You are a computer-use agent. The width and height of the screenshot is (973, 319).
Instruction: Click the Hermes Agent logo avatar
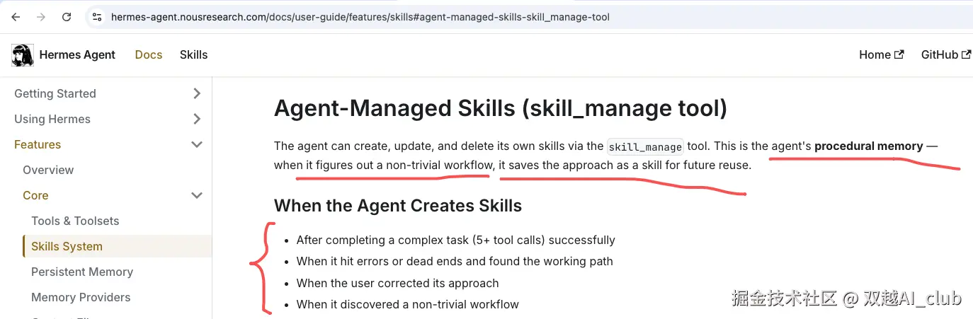tap(23, 54)
